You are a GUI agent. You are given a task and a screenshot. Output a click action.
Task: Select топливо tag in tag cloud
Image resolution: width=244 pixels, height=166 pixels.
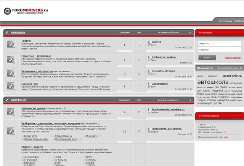pyautogui.click(x=211, y=100)
